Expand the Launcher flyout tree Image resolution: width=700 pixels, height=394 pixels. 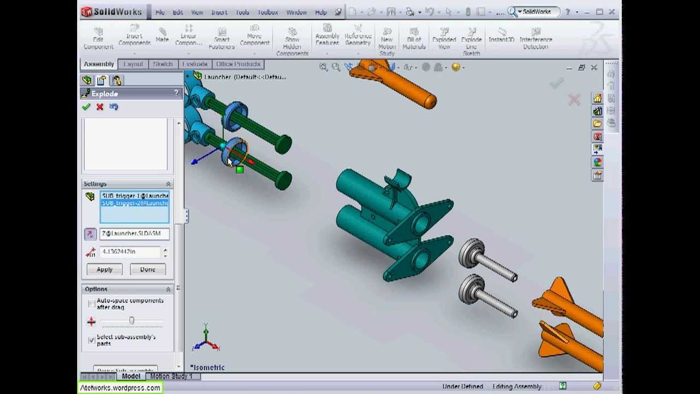click(189, 77)
